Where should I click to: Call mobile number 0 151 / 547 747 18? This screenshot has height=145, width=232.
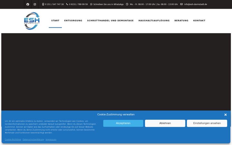pyautogui.click(x=54, y=4)
